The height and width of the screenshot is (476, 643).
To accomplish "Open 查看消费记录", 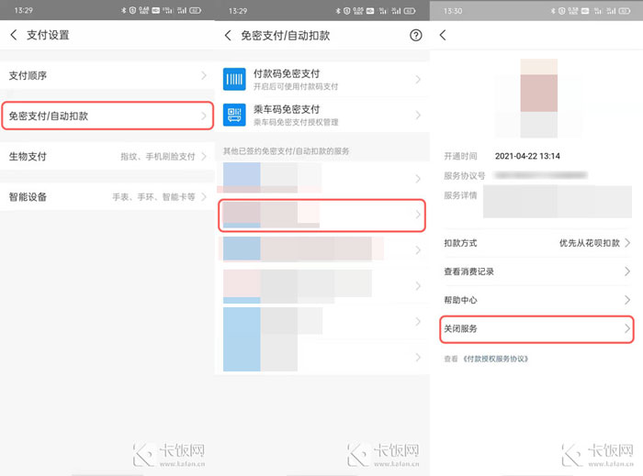I will pyautogui.click(x=536, y=271).
